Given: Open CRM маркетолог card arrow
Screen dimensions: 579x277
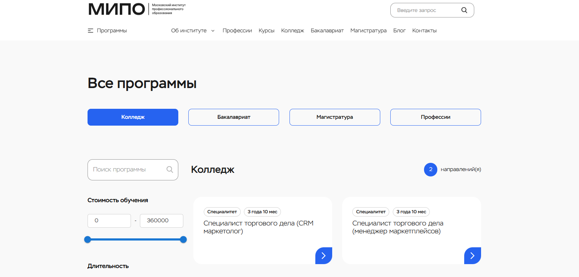Looking at the screenshot, I should (x=324, y=256).
